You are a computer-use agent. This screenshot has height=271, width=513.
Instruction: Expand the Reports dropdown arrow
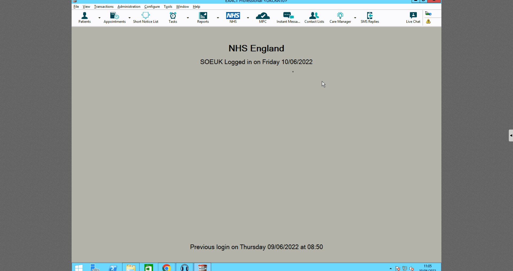218,18
